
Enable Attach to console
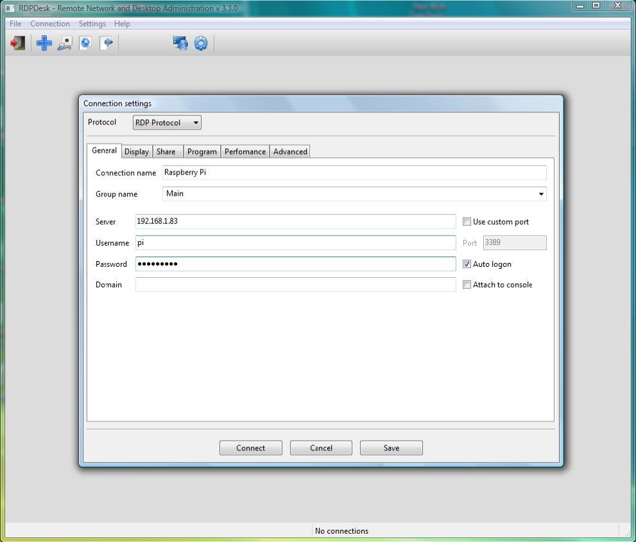pos(467,284)
